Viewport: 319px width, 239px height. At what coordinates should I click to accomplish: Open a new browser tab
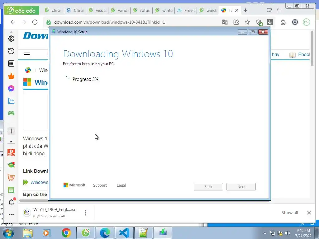[245, 10]
